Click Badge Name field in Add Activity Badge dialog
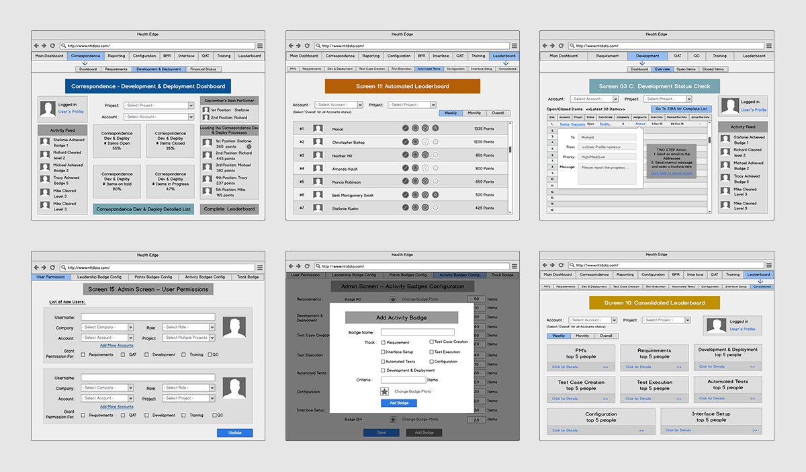This screenshot has height=472, width=806. [x=418, y=332]
